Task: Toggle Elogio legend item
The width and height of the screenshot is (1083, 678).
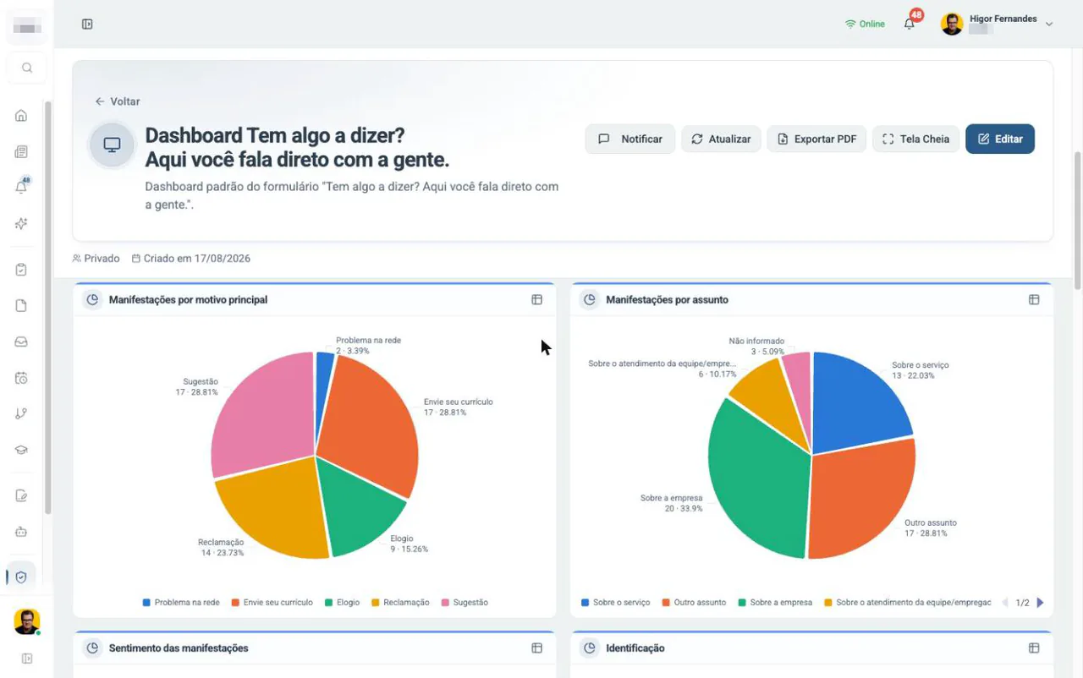Action: 342,603
